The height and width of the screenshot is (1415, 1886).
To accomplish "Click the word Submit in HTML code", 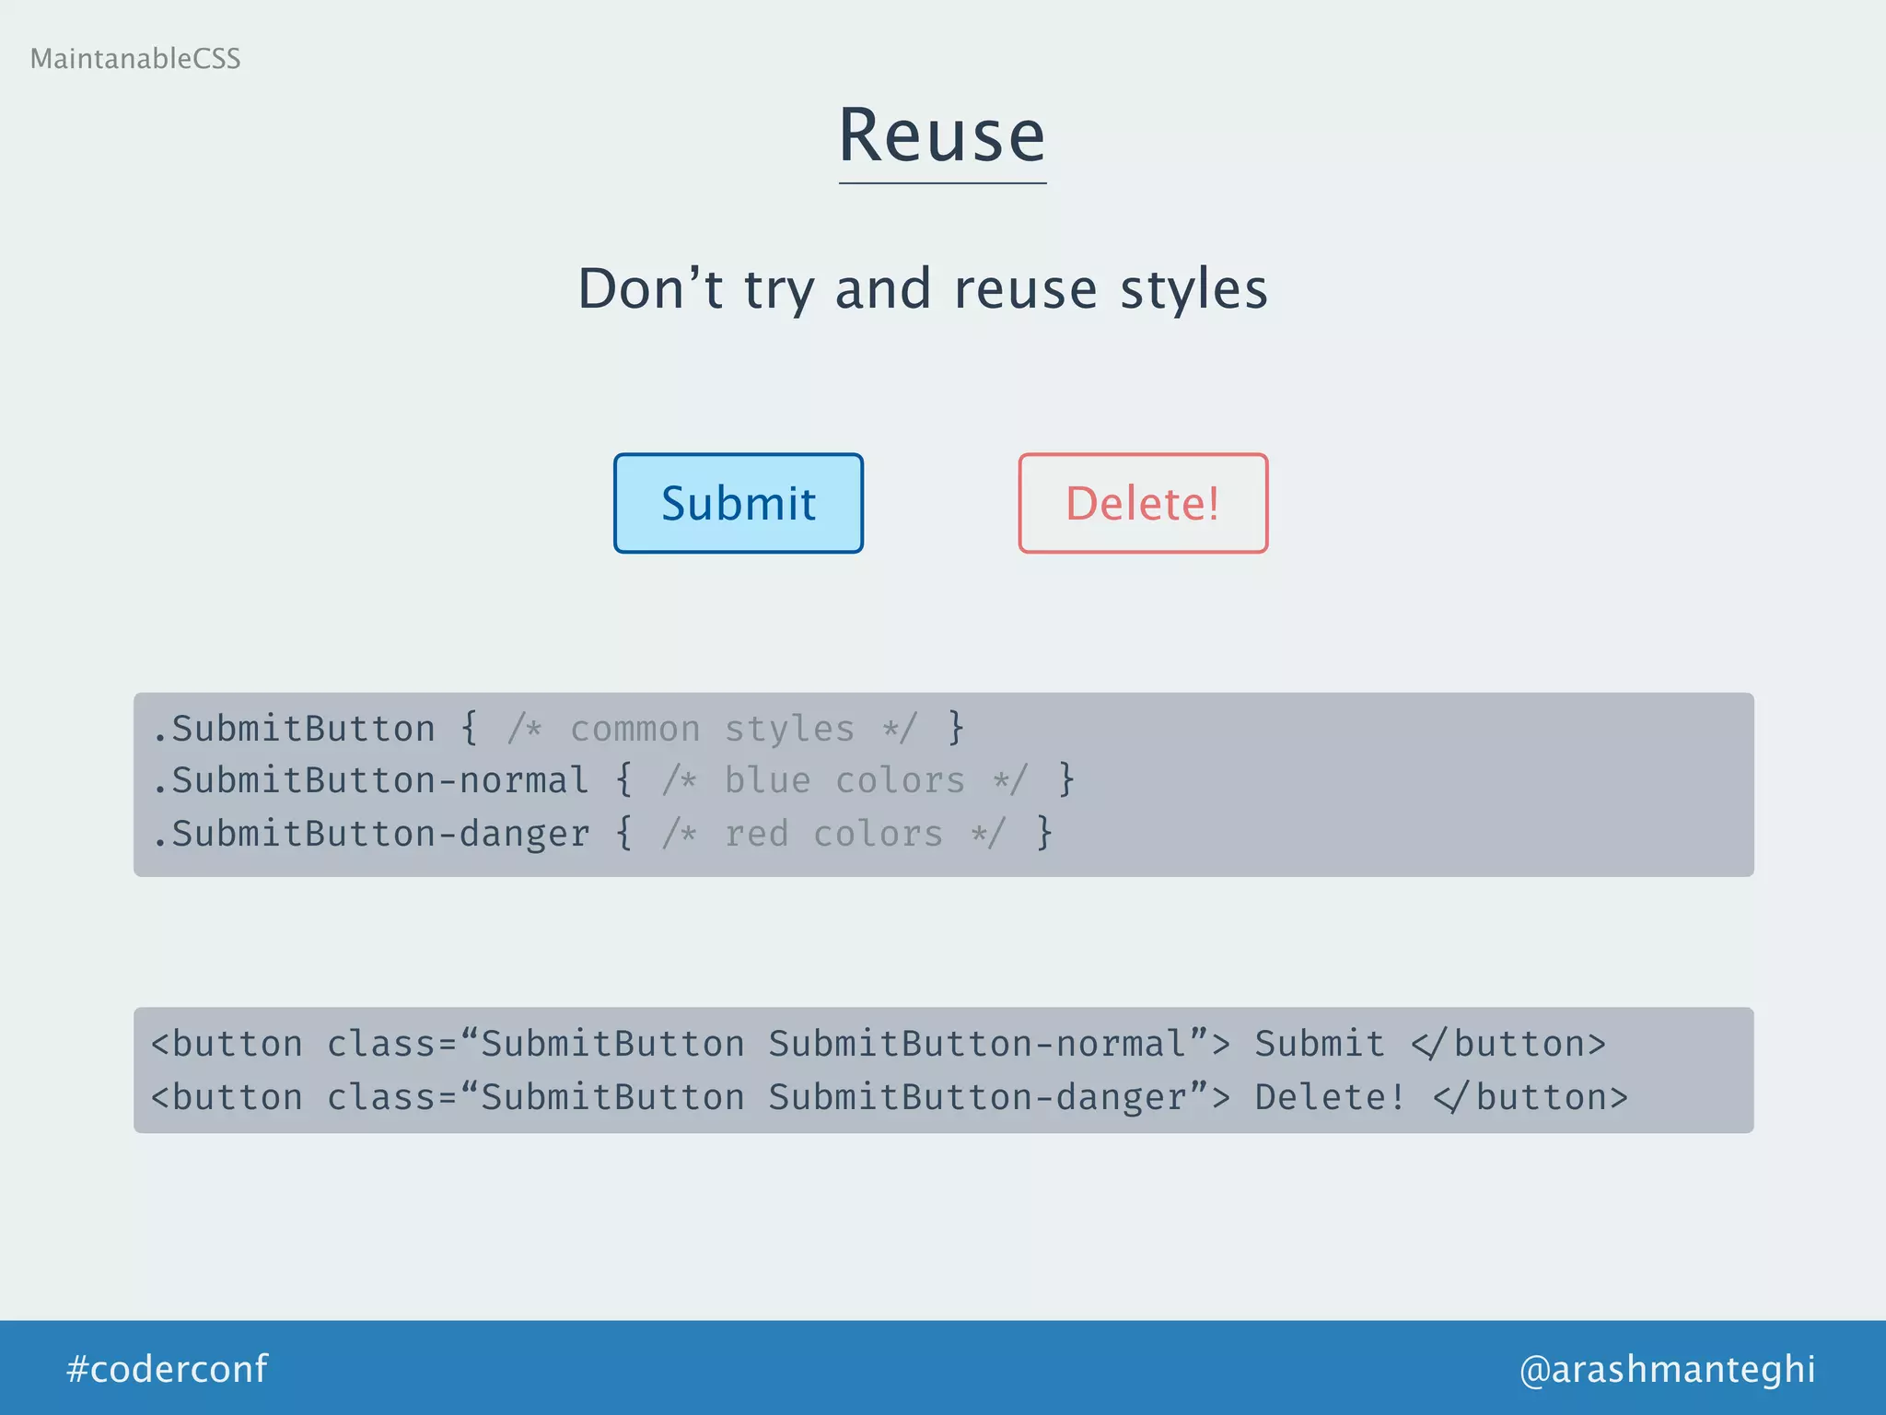I will point(1319,1044).
